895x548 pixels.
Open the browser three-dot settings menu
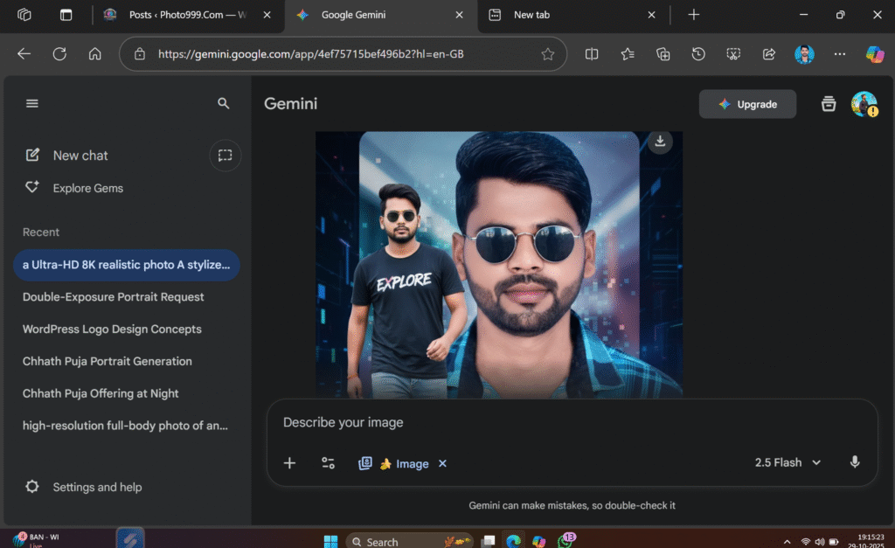coord(838,53)
